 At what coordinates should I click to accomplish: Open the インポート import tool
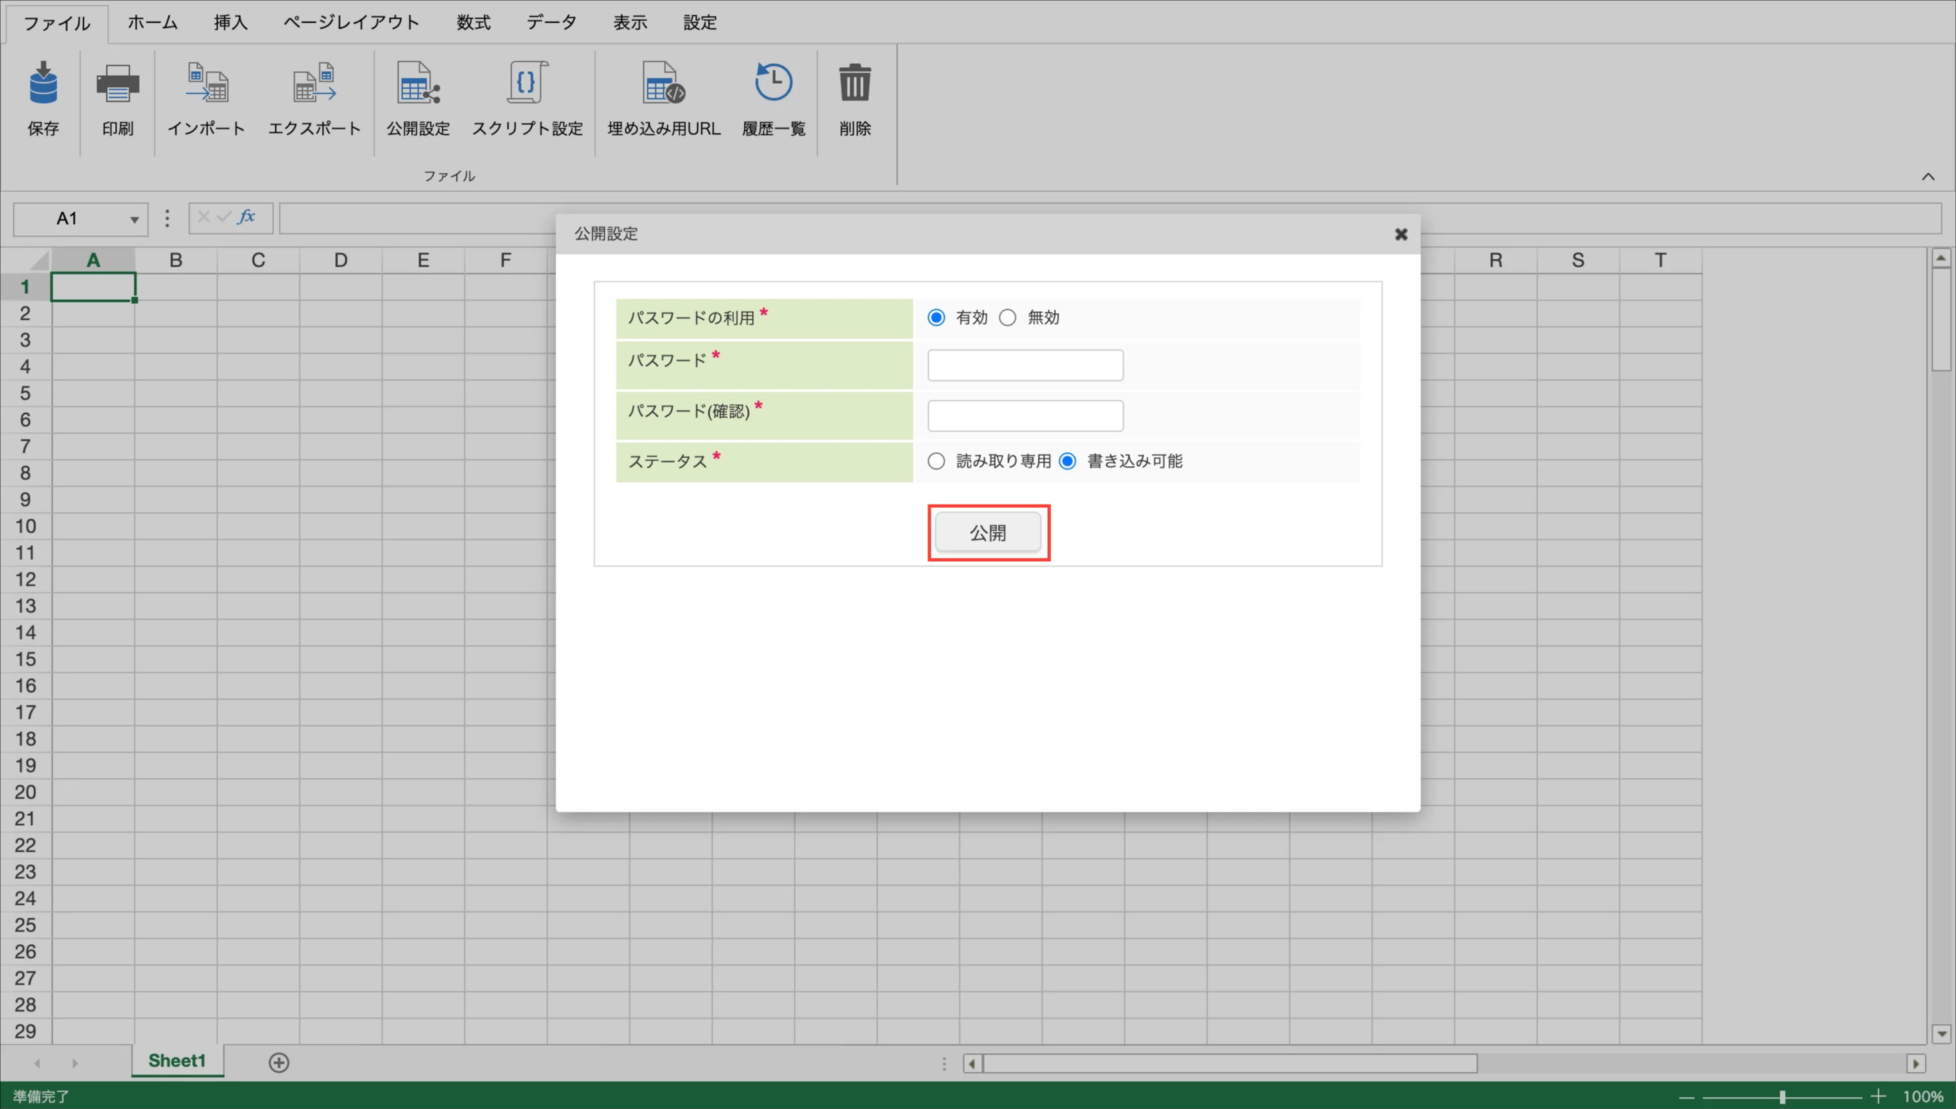tap(206, 84)
